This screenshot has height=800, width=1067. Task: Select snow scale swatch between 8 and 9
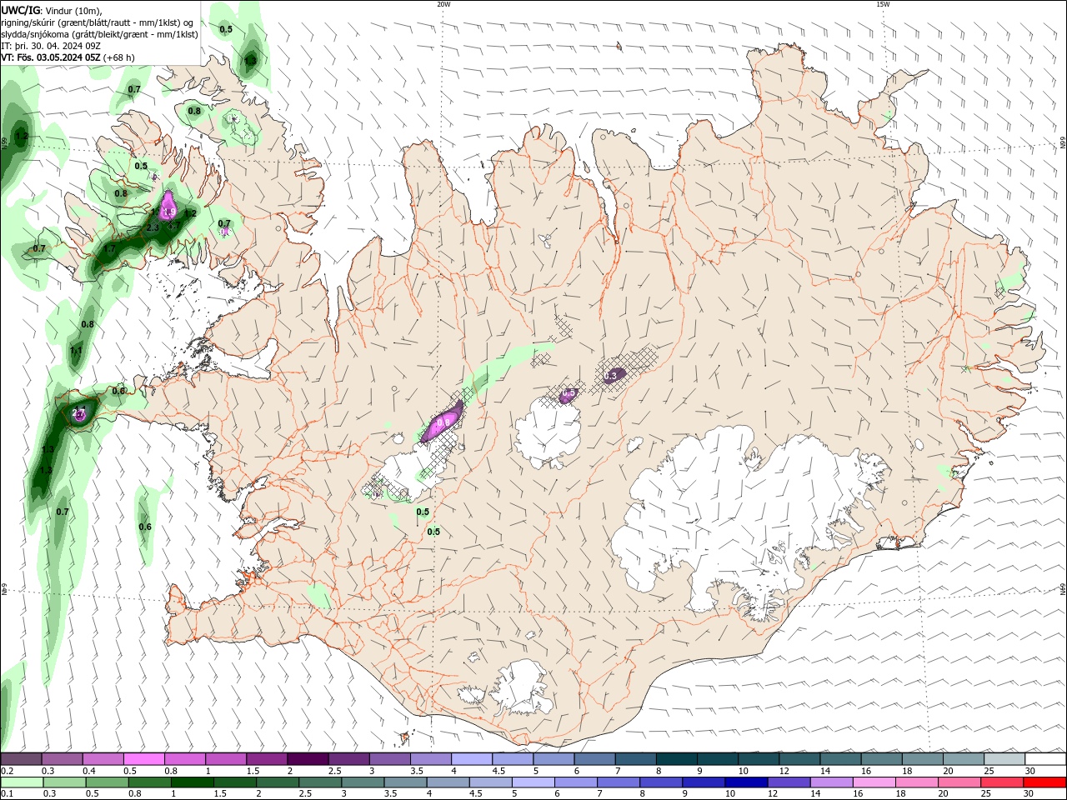(x=677, y=759)
